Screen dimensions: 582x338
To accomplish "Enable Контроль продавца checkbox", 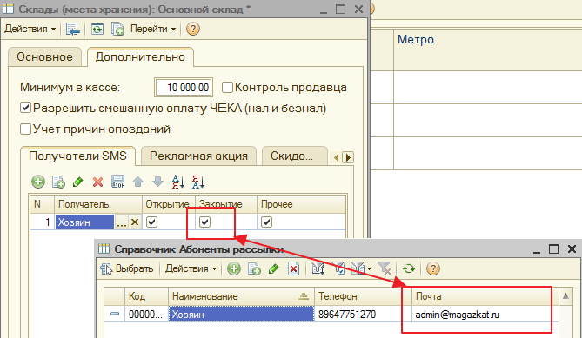I will tap(227, 88).
